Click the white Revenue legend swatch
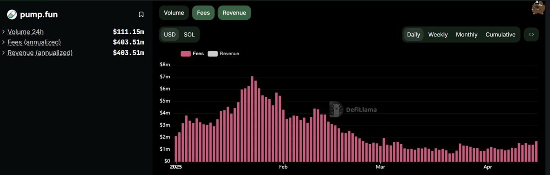 pyautogui.click(x=213, y=54)
